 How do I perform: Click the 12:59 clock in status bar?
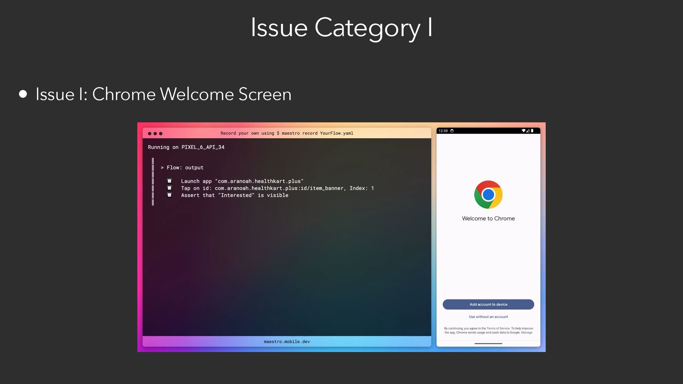click(443, 131)
